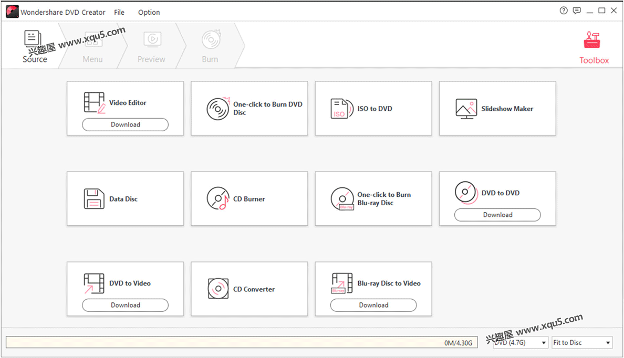The width and height of the screenshot is (624, 358).
Task: Switch to the Menu step tab
Action: pyautogui.click(x=93, y=59)
